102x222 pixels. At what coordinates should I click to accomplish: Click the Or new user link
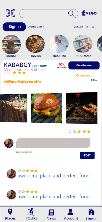(x=36, y=27)
